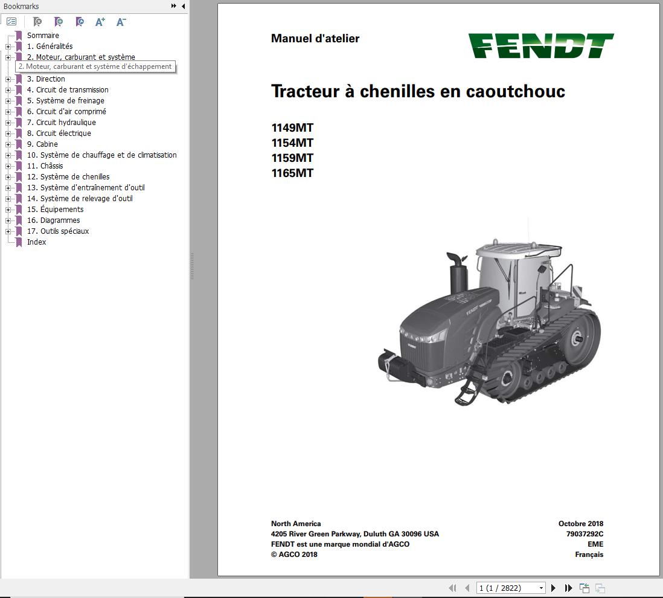Select the 16. Diagrammes bookmark

point(53,220)
